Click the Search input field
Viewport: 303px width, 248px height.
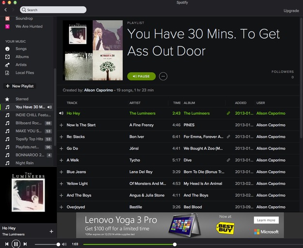[53, 10]
